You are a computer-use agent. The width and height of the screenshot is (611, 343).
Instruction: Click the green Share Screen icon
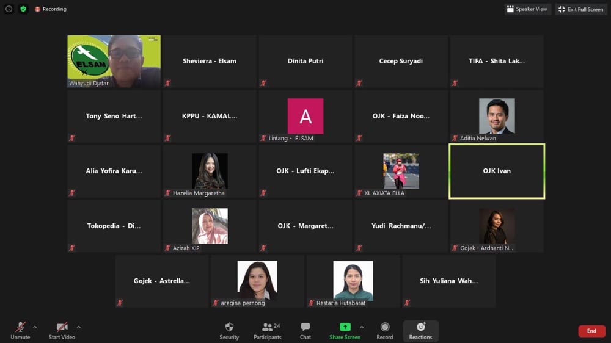345,327
